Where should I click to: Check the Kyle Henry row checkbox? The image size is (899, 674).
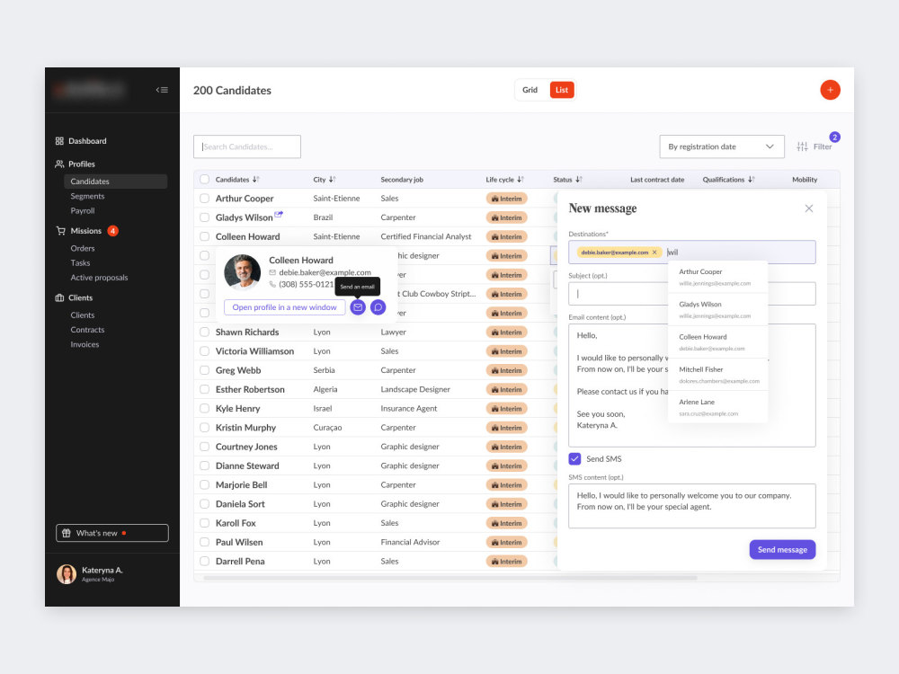point(205,408)
